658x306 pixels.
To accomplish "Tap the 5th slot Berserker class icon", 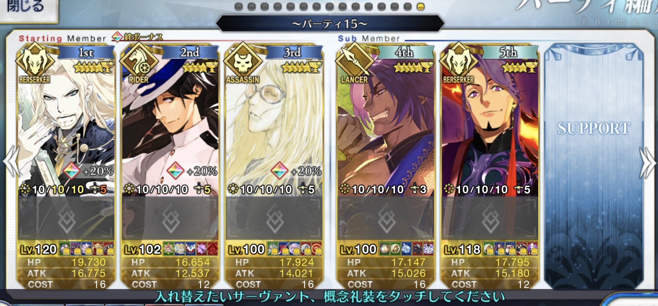I will click(x=459, y=62).
